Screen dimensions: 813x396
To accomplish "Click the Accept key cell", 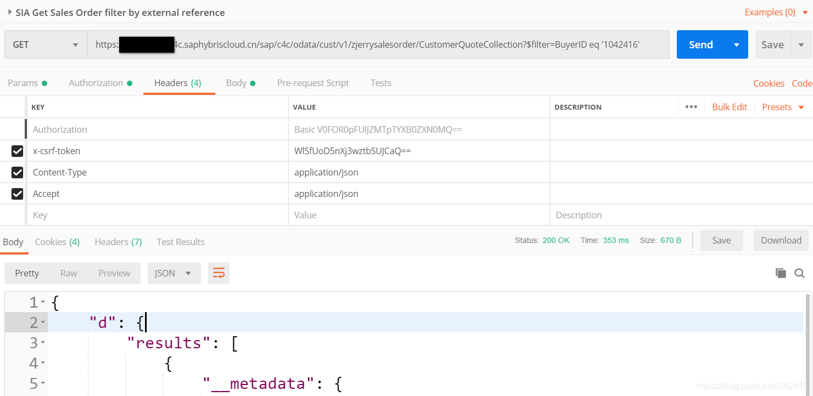I will pyautogui.click(x=157, y=194).
